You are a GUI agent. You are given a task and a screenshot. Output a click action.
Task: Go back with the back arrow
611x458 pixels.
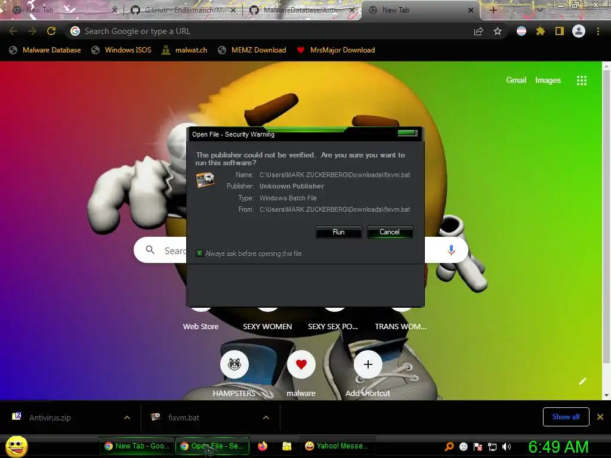pos(13,31)
